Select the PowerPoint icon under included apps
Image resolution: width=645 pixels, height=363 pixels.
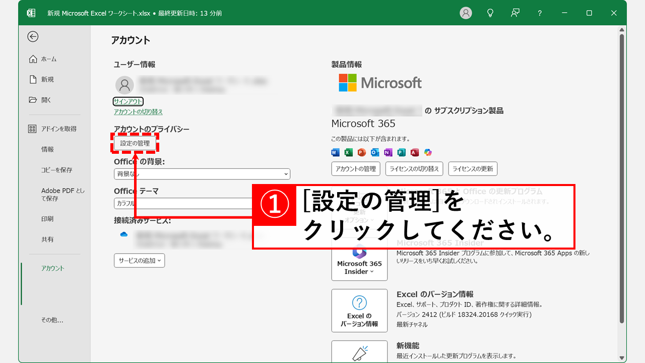361,152
